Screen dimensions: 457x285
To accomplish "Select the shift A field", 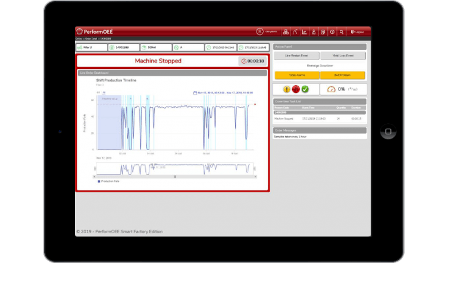I will pos(189,47).
